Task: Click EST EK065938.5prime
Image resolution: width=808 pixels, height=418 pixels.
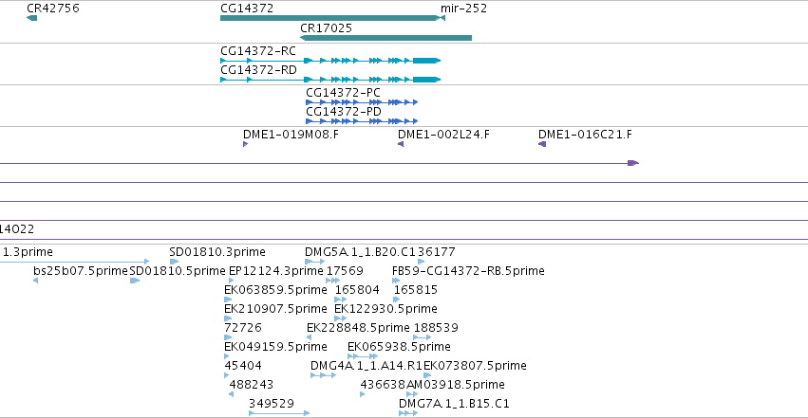Action: click(x=363, y=356)
